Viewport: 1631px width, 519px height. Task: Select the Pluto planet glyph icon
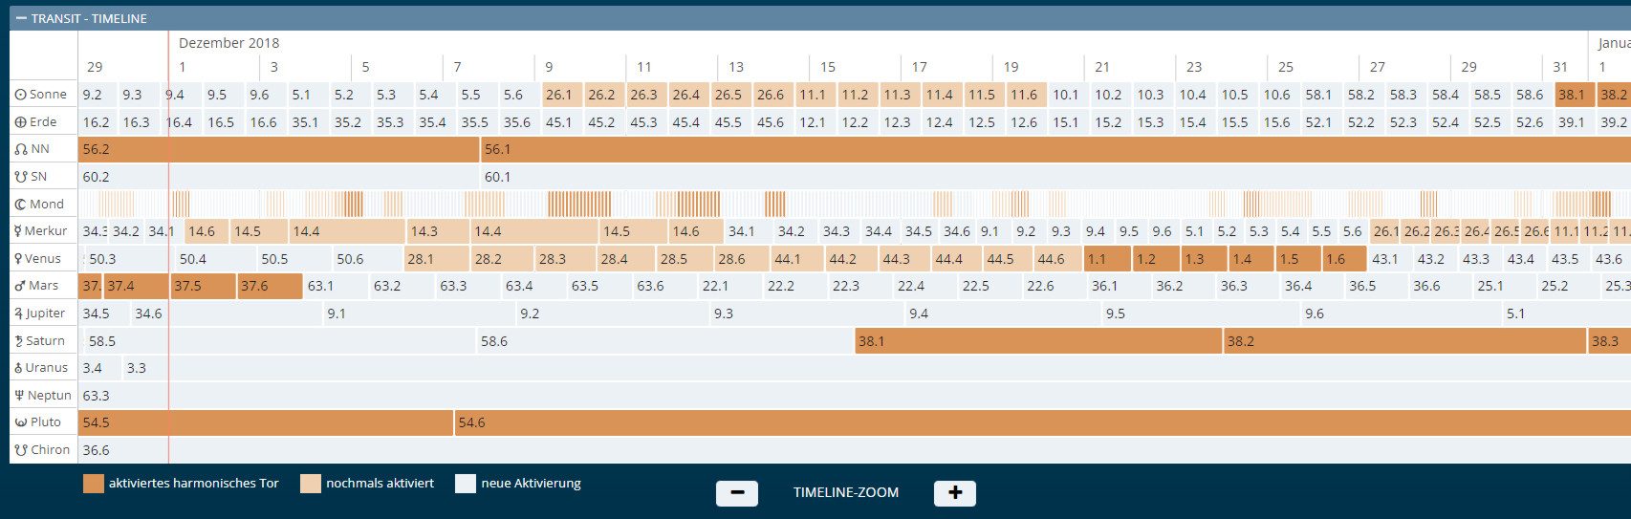pos(20,422)
